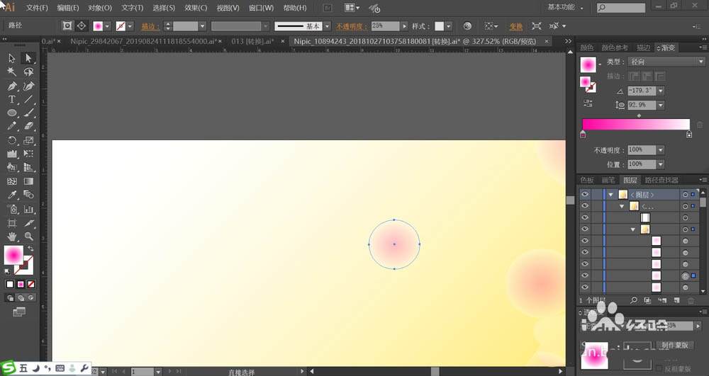Pick the Column Graph tool
The image size is (709, 376).
[28, 209]
